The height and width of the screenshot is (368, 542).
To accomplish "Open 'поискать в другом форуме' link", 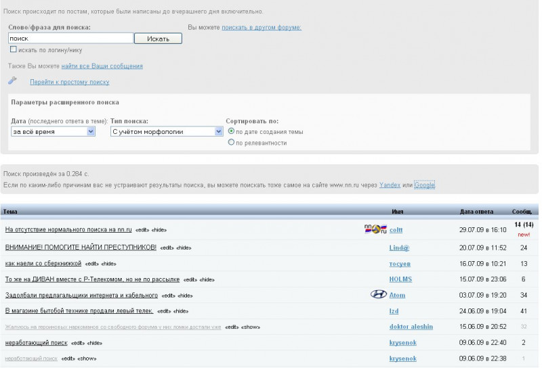I will click(x=262, y=28).
